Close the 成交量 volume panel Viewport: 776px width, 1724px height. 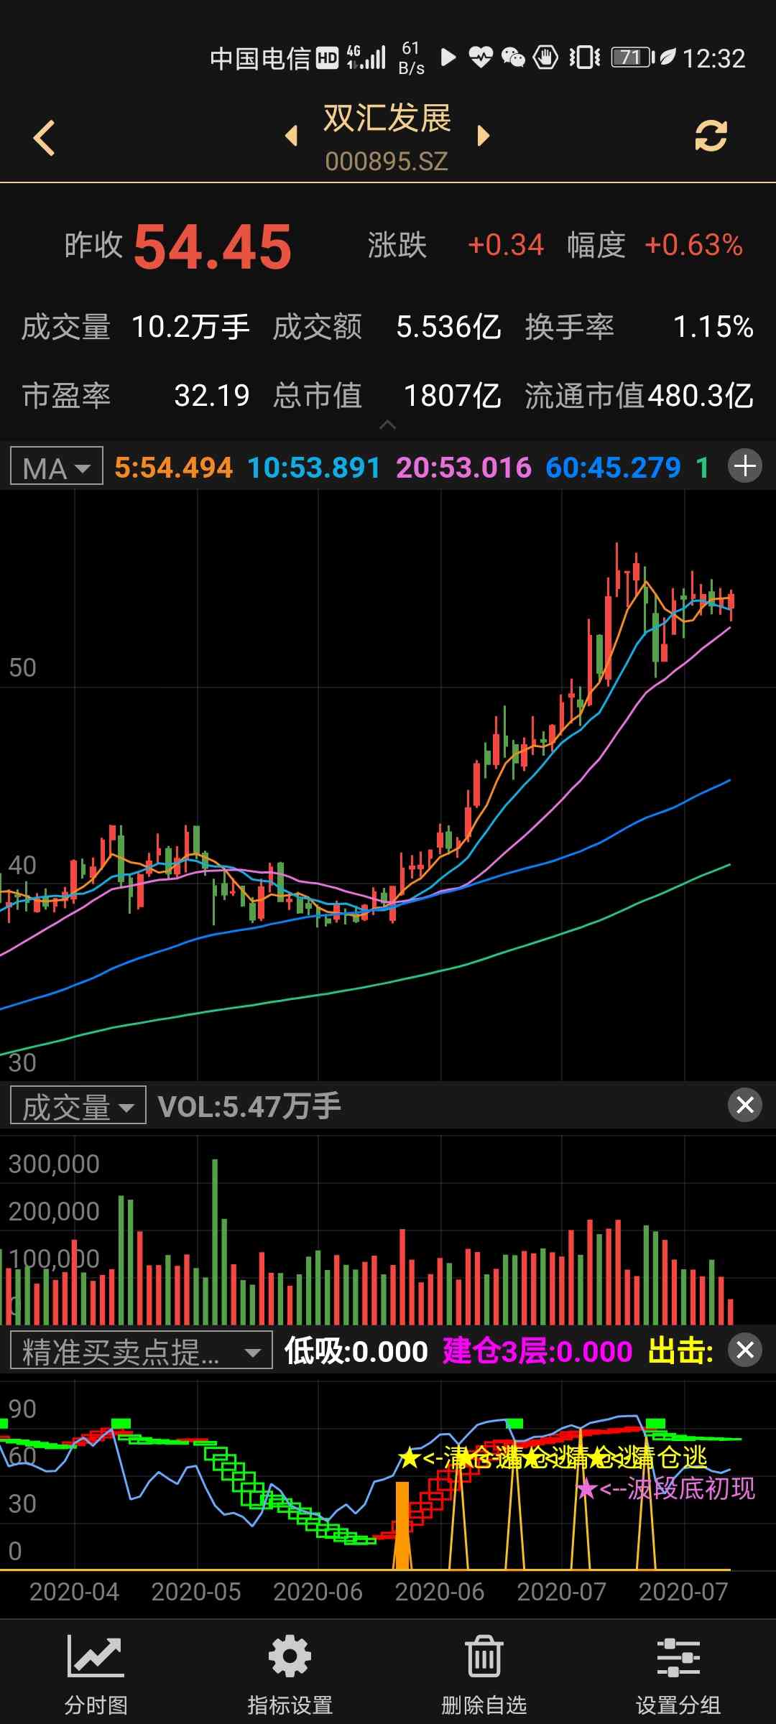(x=745, y=1105)
